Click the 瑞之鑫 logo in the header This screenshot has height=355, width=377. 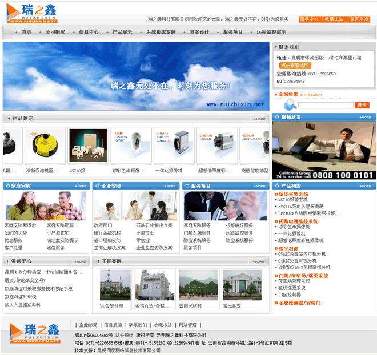click(31, 13)
